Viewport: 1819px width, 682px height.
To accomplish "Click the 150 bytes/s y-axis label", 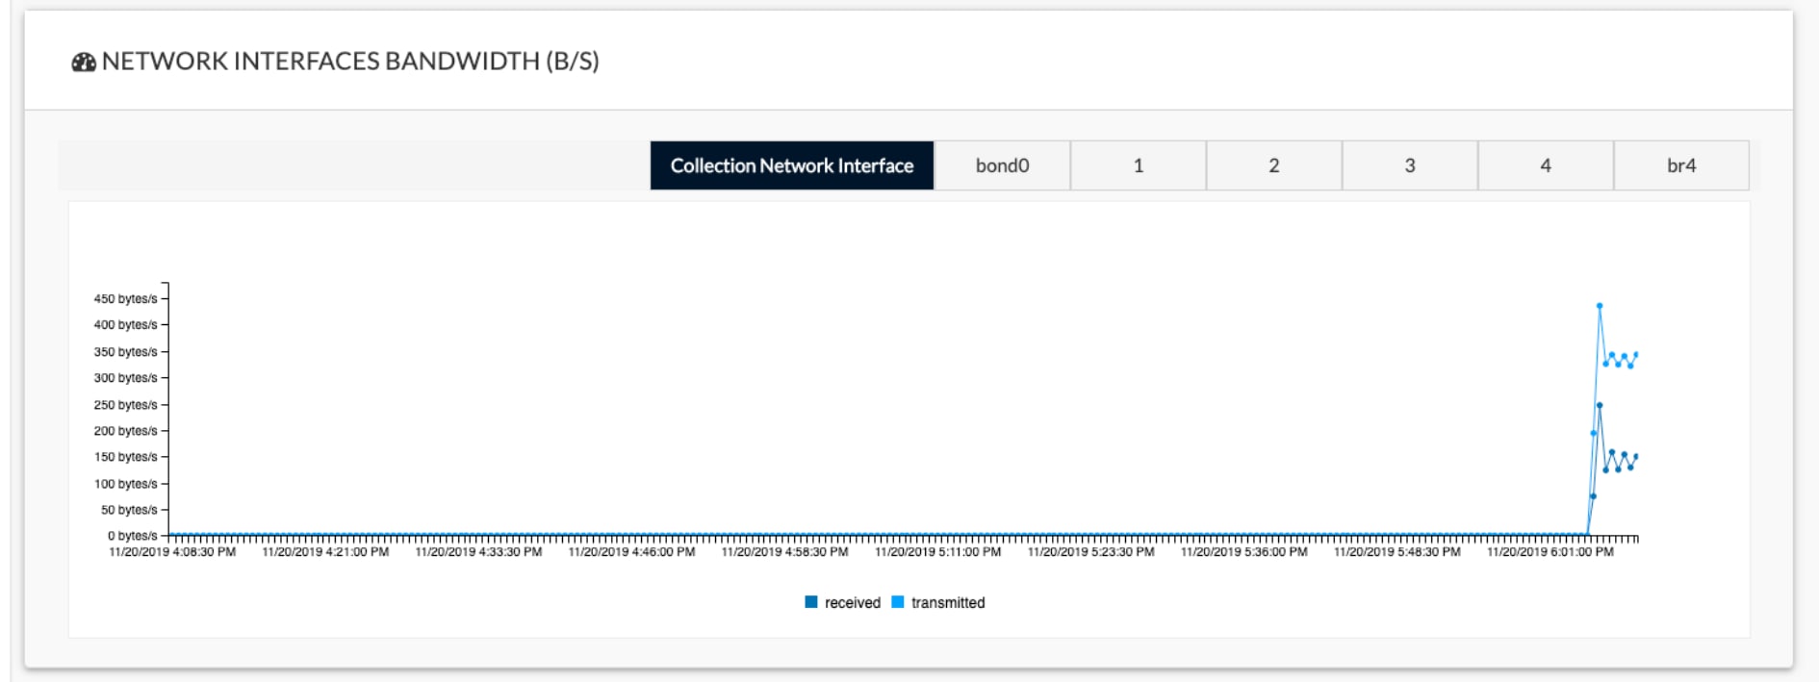I will (125, 457).
